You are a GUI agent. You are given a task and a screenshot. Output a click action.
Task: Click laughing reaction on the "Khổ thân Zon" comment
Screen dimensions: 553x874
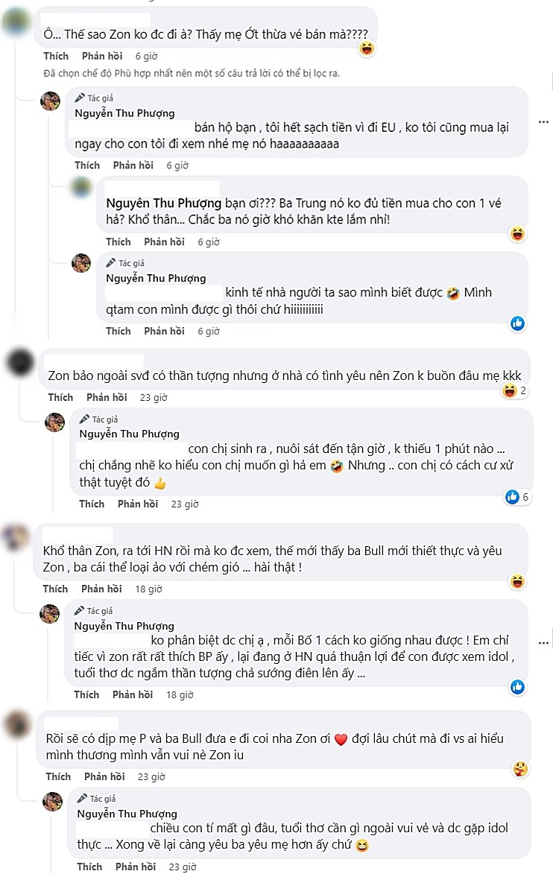(516, 581)
